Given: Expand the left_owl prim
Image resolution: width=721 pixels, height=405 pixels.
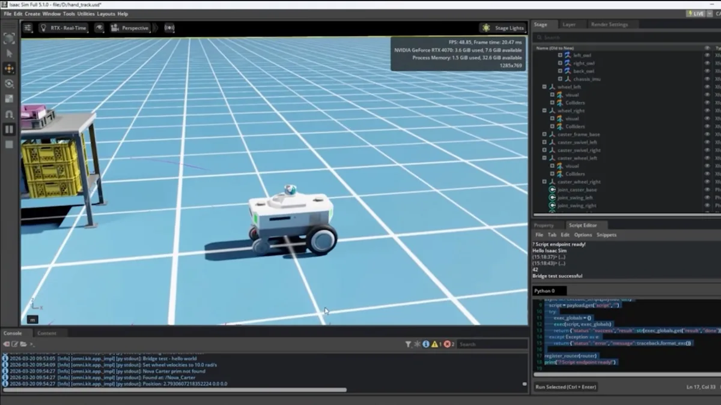Looking at the screenshot, I should click(x=560, y=55).
